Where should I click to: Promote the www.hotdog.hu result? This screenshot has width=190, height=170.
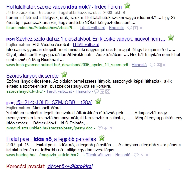click(x=142, y=155)
